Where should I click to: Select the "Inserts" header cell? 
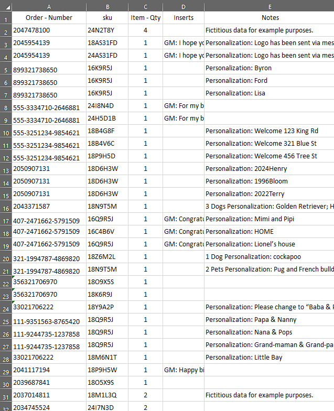click(x=184, y=18)
